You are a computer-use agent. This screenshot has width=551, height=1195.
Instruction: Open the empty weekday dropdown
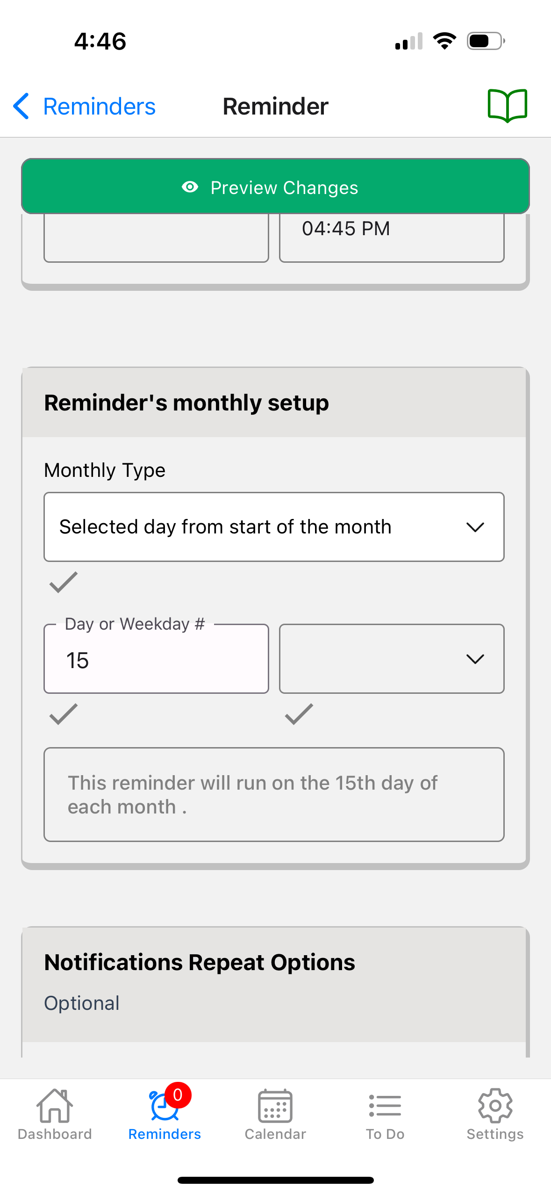(391, 659)
